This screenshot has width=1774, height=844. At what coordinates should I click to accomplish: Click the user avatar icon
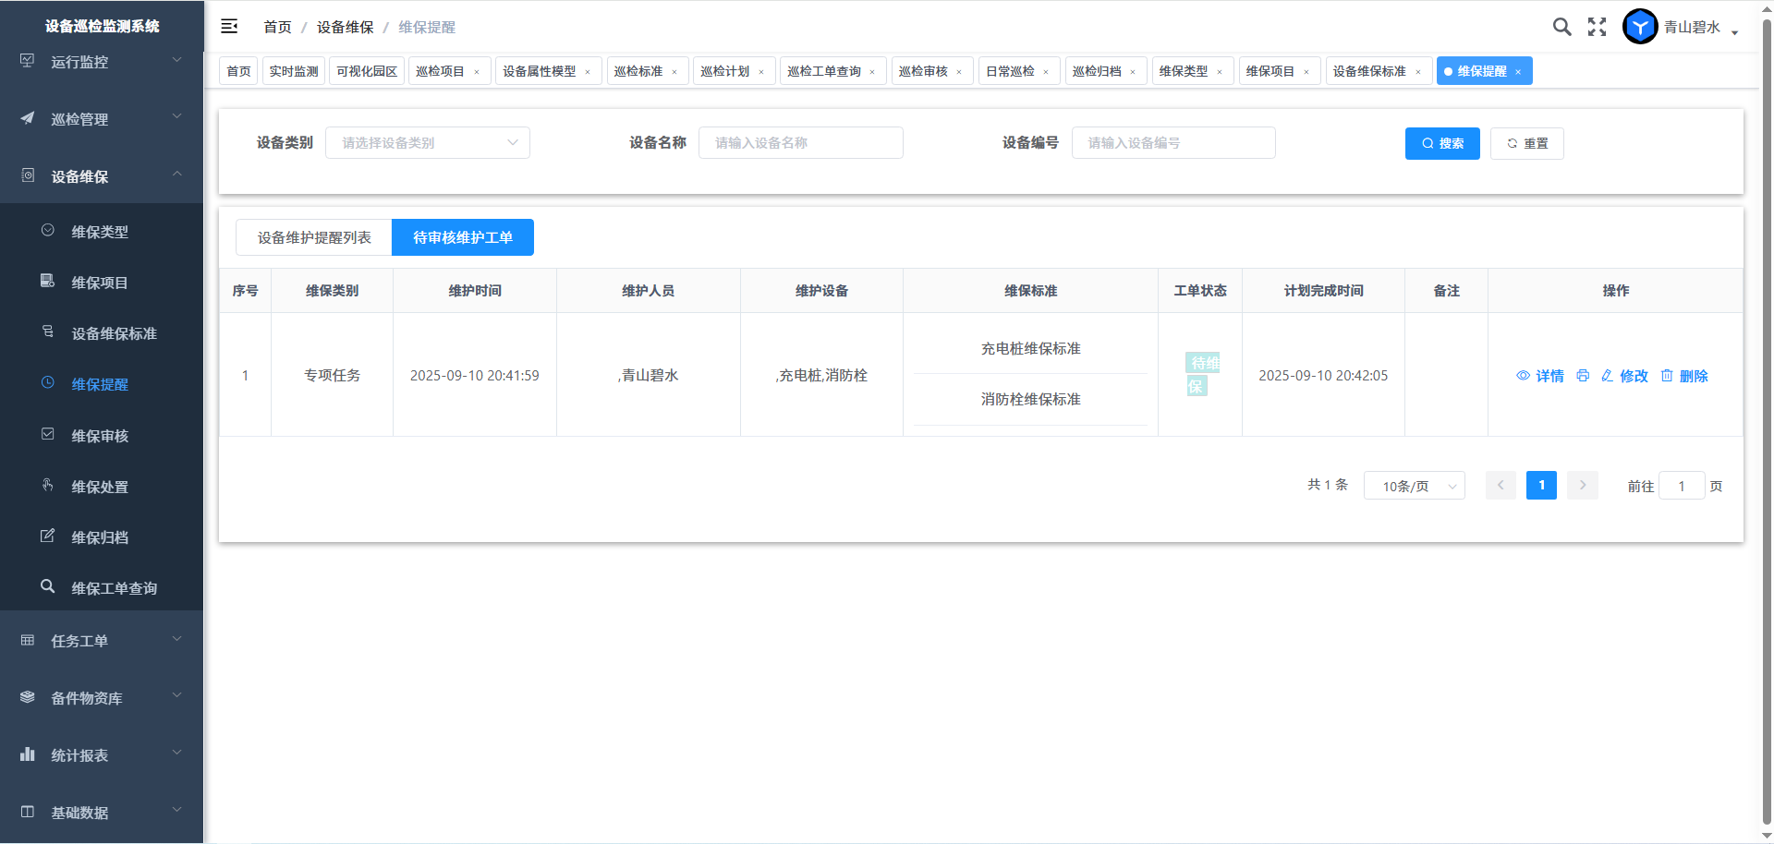[1640, 27]
